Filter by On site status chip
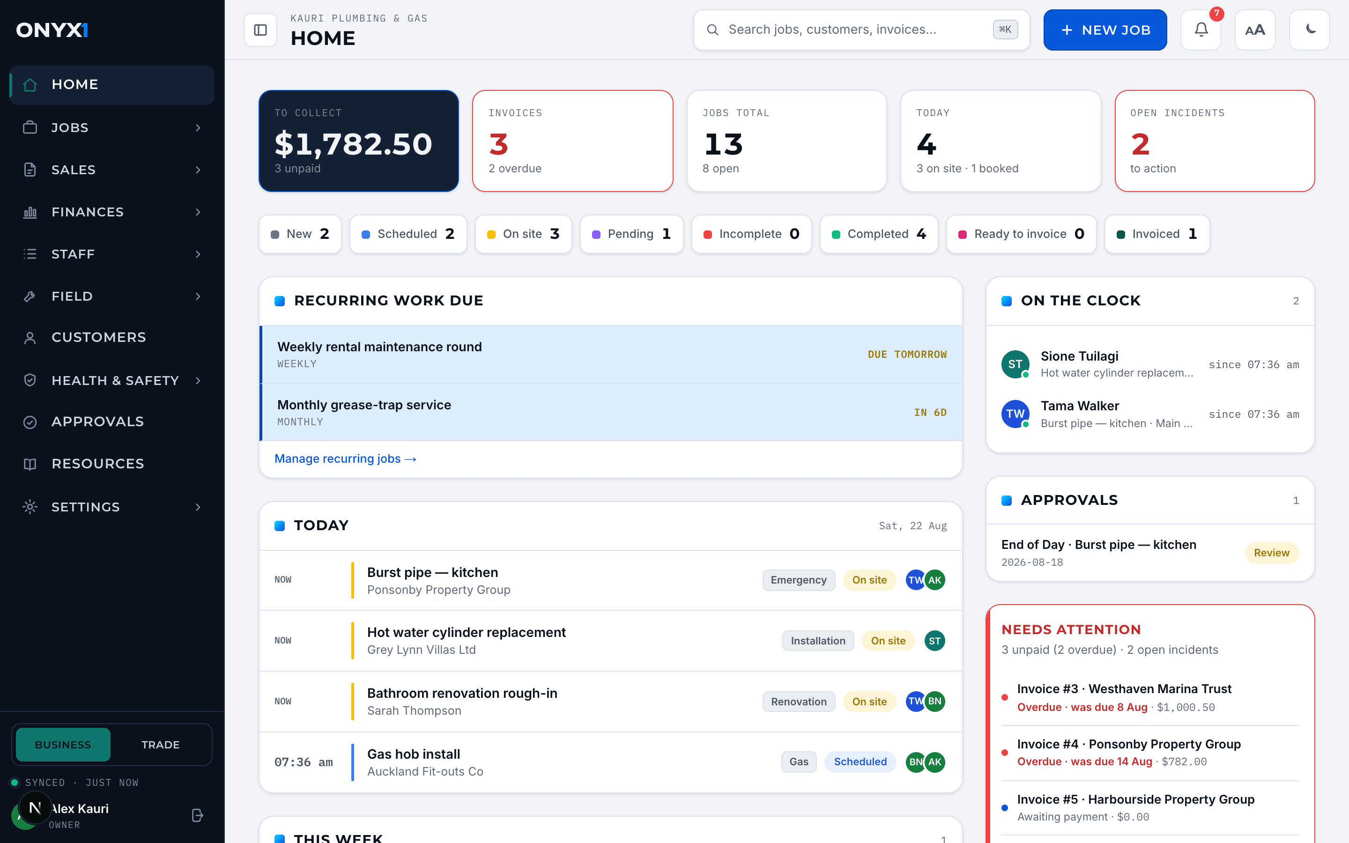Screen dimensions: 1349x843 tap(523, 234)
